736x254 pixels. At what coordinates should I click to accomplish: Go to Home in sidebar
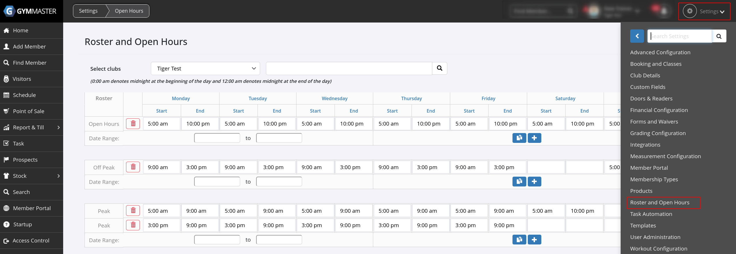coord(31,31)
